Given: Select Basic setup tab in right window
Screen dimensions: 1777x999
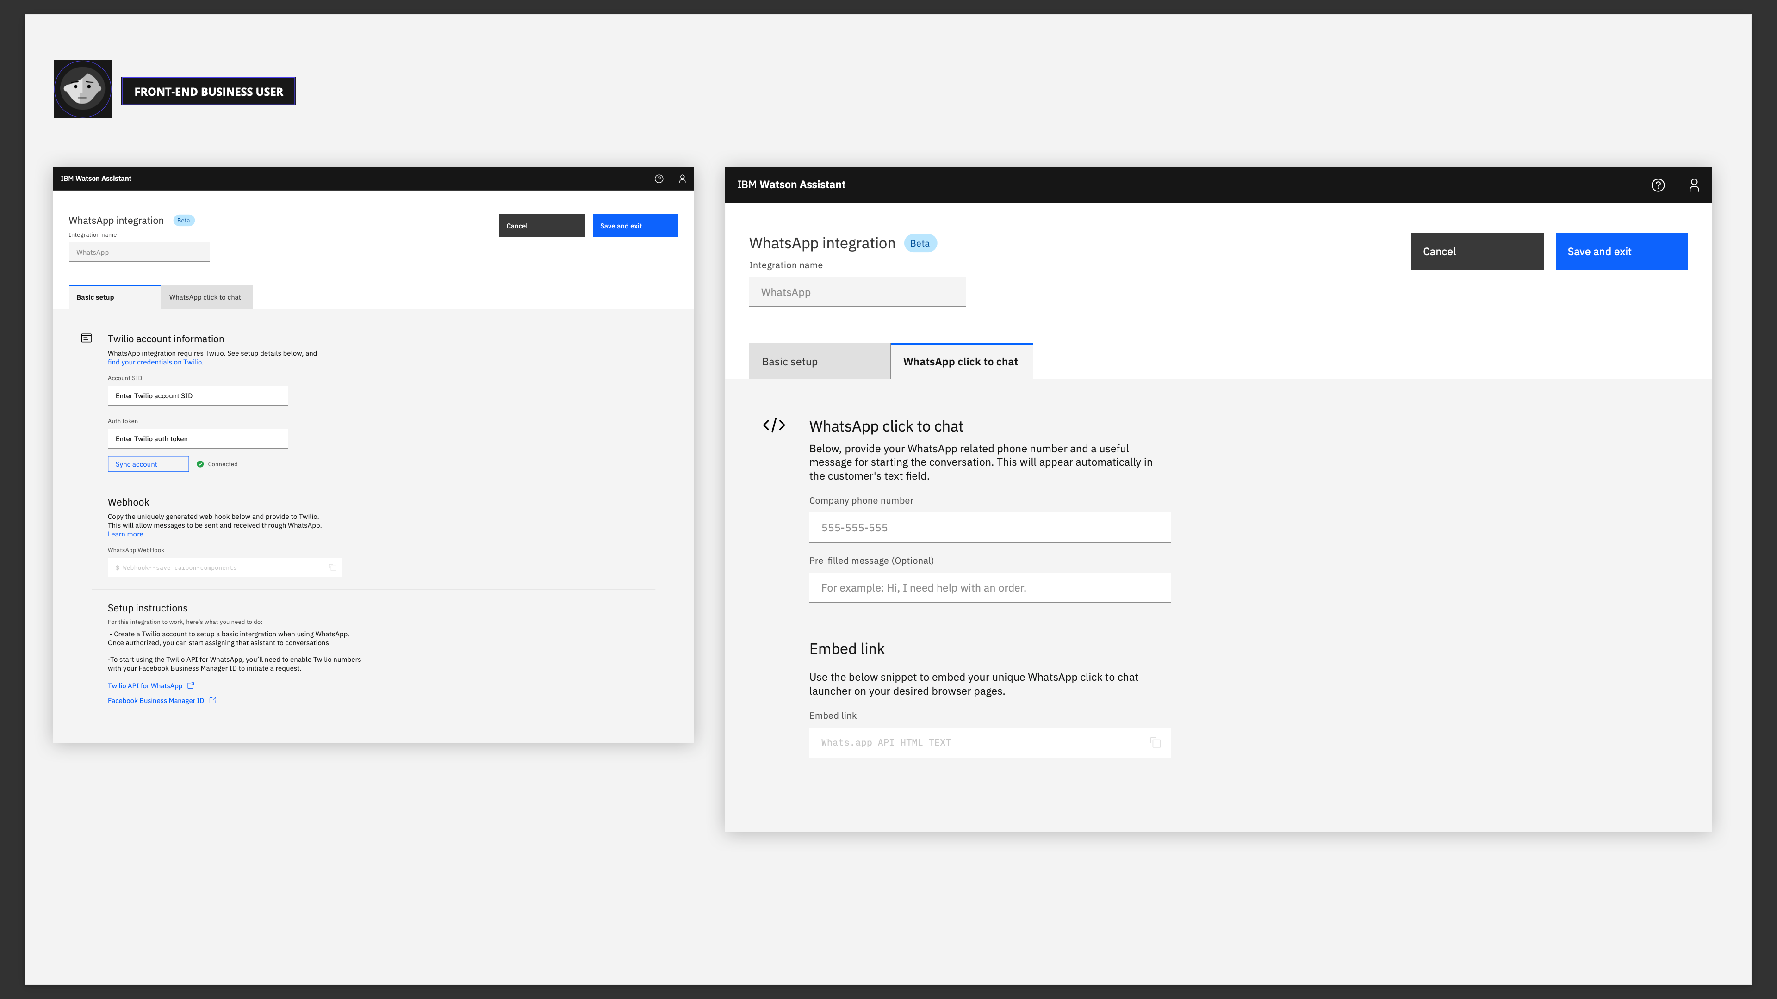Looking at the screenshot, I should (820, 361).
